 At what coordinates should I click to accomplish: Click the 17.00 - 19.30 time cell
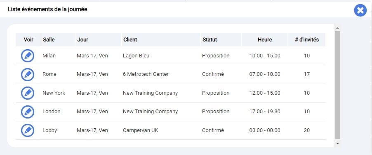[x=265, y=112]
